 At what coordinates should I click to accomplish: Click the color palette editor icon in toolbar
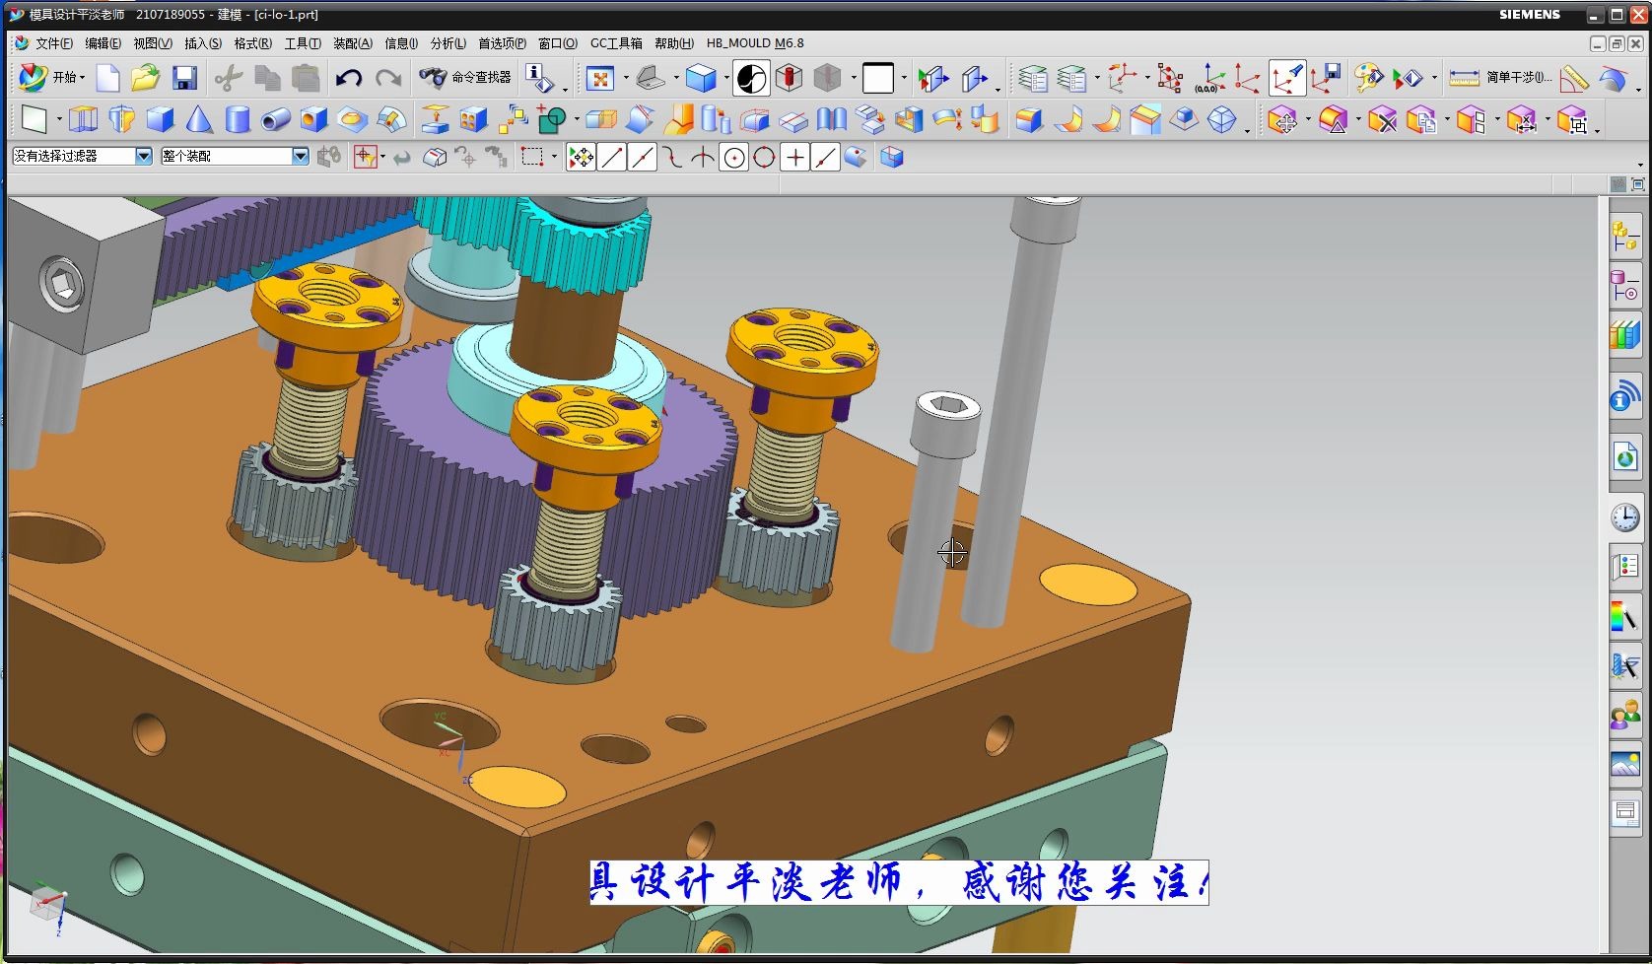point(1371,75)
